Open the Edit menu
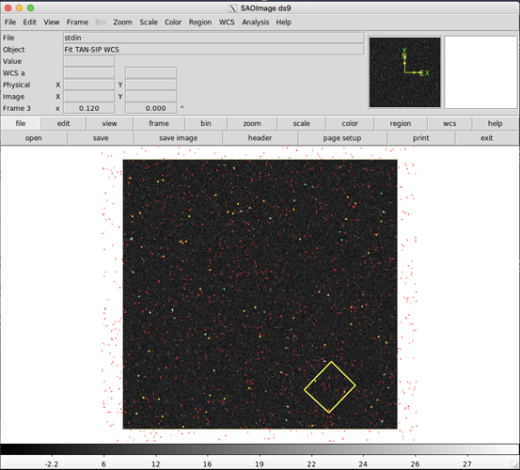Image resolution: width=520 pixels, height=470 pixels. point(29,23)
